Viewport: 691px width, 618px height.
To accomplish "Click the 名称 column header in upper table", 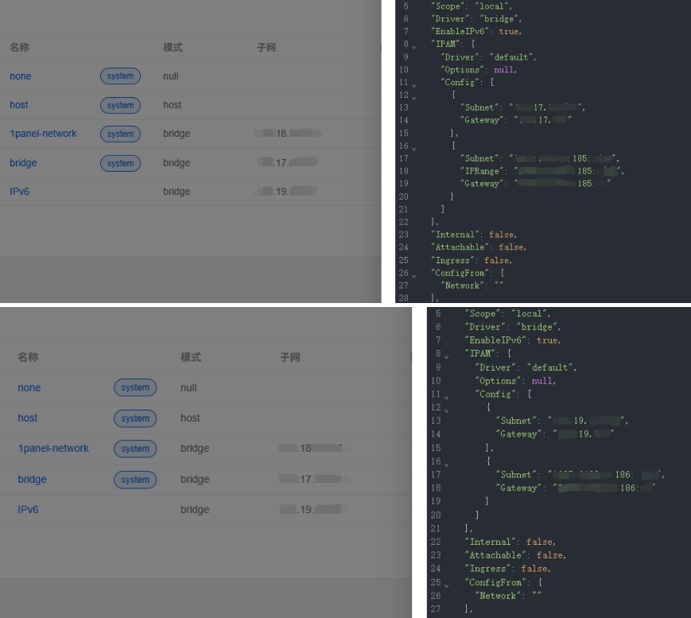I will click(x=19, y=48).
